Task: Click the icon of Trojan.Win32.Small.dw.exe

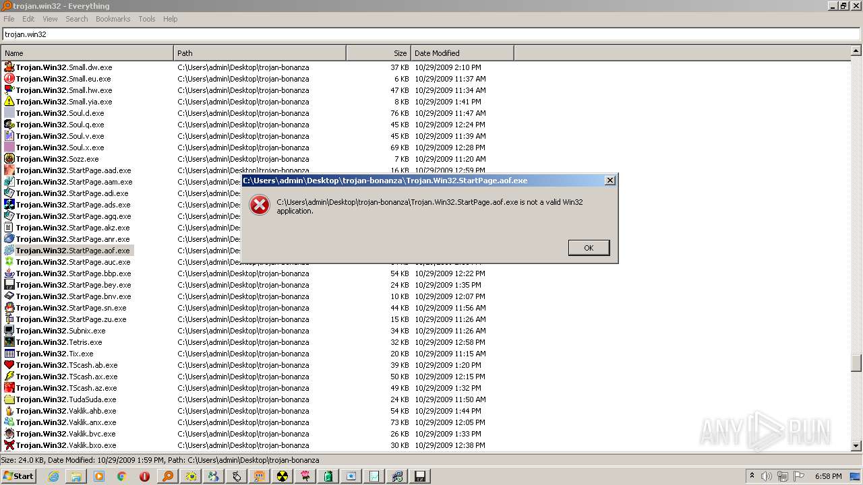Action: 9,67
